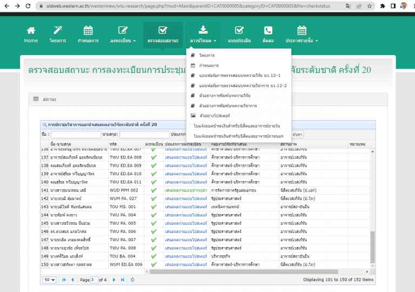Click the ชื่อ name search field

[76, 134]
